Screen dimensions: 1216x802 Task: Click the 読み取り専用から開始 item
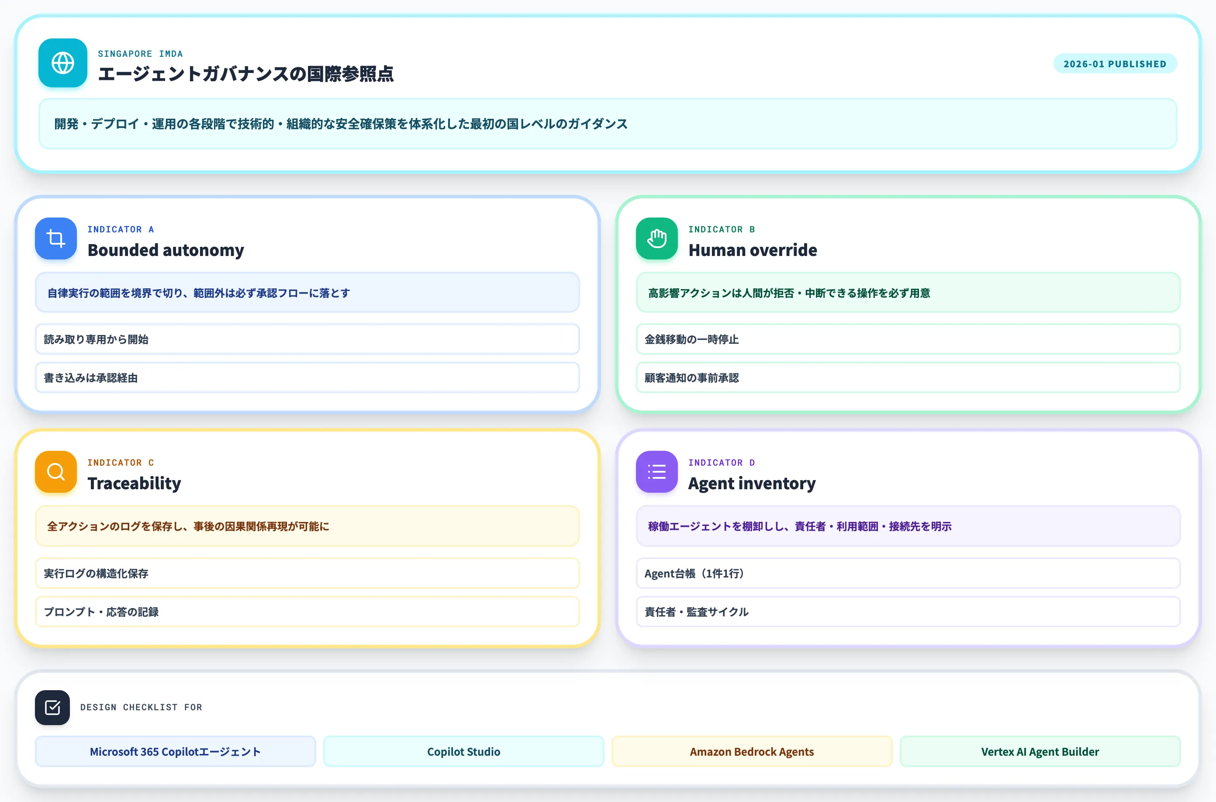coord(307,339)
